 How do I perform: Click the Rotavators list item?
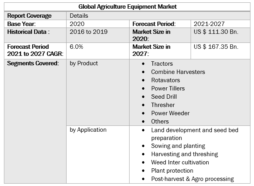(x=165, y=80)
